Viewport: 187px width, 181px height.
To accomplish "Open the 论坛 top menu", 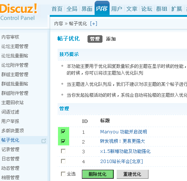I will point(147,9).
